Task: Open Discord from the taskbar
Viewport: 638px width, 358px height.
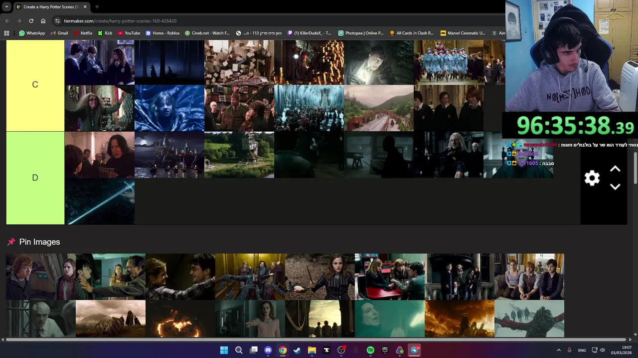Action: pyautogui.click(x=268, y=350)
